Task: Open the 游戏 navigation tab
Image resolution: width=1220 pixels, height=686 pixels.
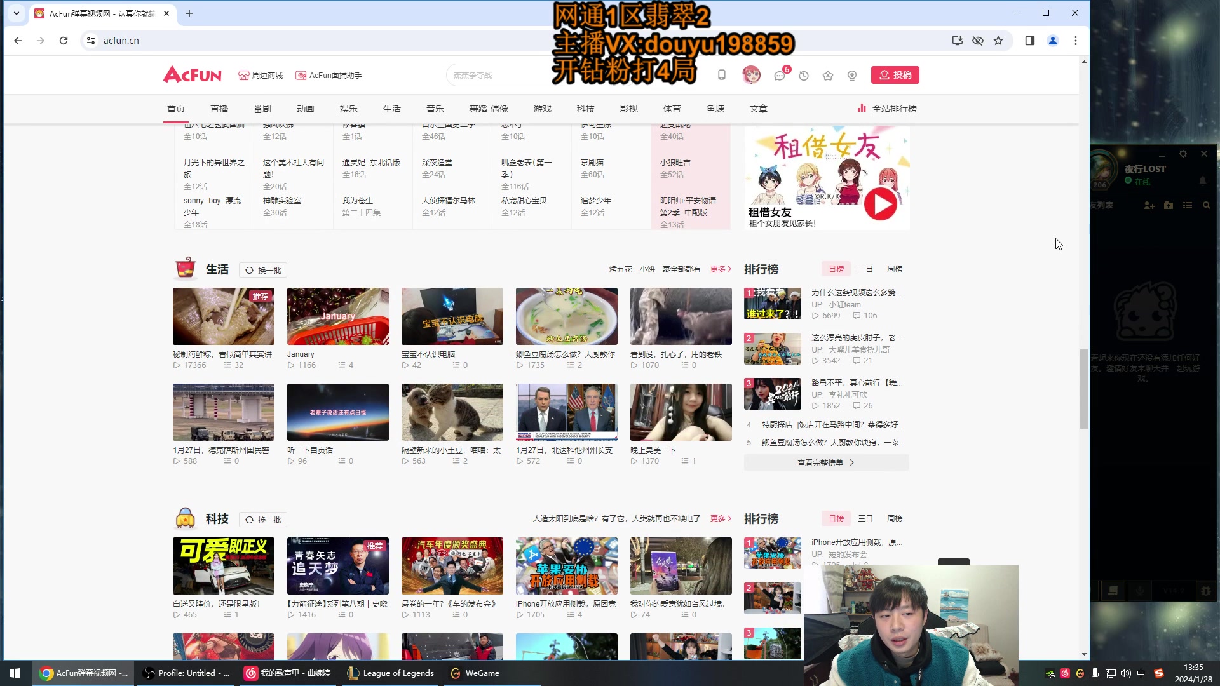Action: (x=542, y=109)
